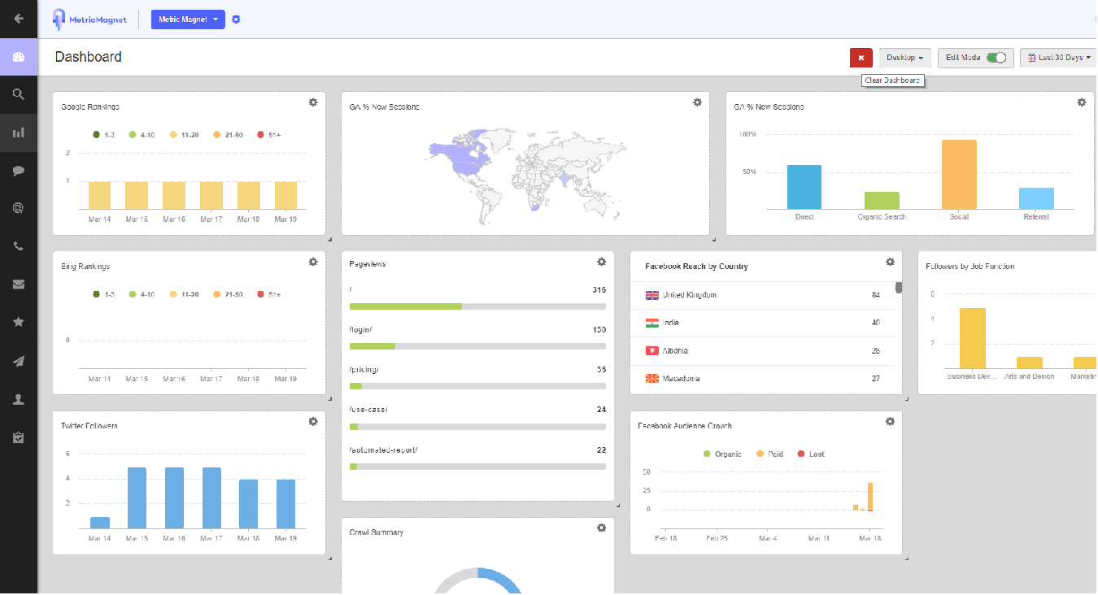
Task: Click the Followers by Job Function title
Action: pos(970,267)
